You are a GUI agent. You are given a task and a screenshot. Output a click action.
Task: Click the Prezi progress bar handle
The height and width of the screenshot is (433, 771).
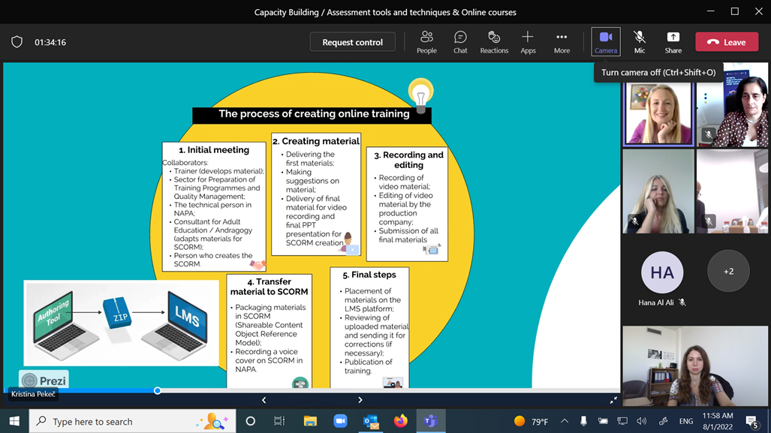[158, 390]
